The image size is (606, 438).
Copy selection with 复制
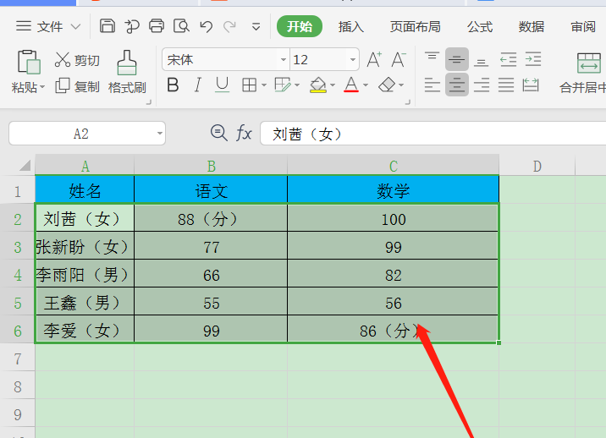pos(77,86)
